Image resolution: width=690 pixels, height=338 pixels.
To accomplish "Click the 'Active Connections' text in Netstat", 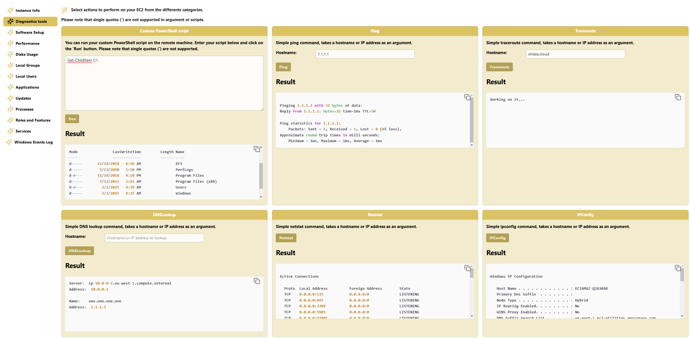I will point(299,277).
